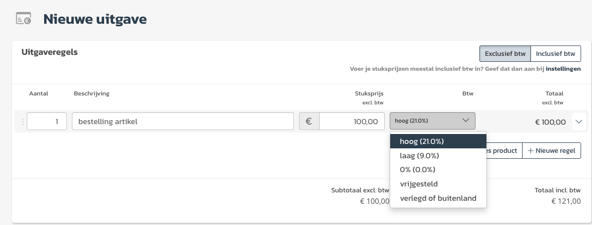Click the euro symbol before unit price
The width and height of the screenshot is (592, 225).
pos(309,121)
